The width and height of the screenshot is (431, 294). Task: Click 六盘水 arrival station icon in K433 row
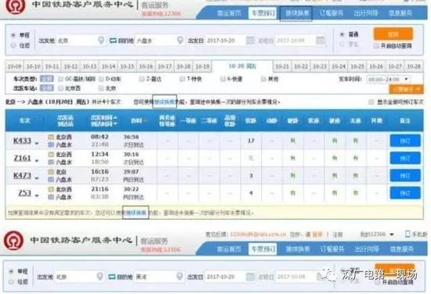coord(51,145)
